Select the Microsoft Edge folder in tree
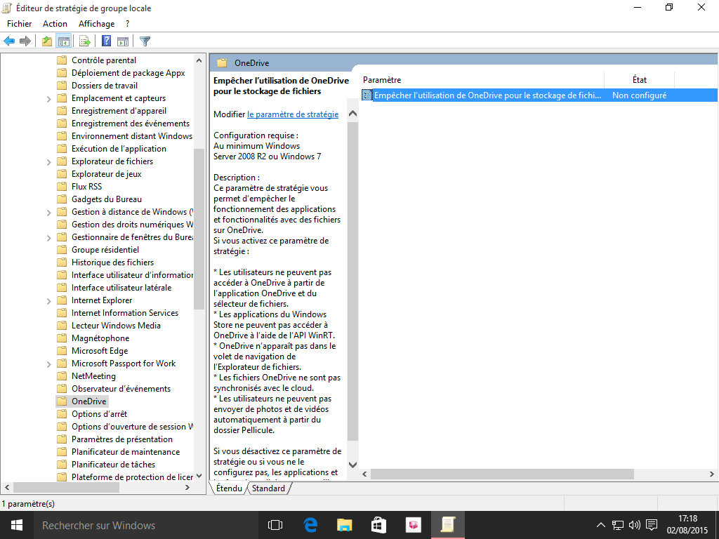 99,351
